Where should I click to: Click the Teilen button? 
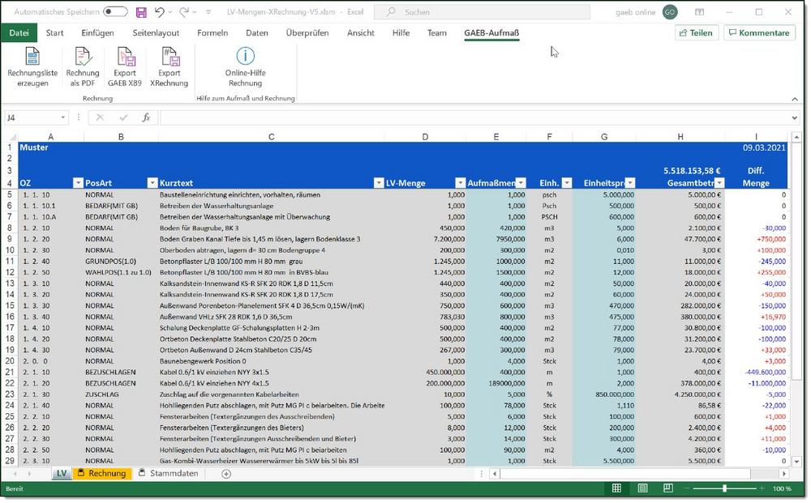pyautogui.click(x=696, y=32)
